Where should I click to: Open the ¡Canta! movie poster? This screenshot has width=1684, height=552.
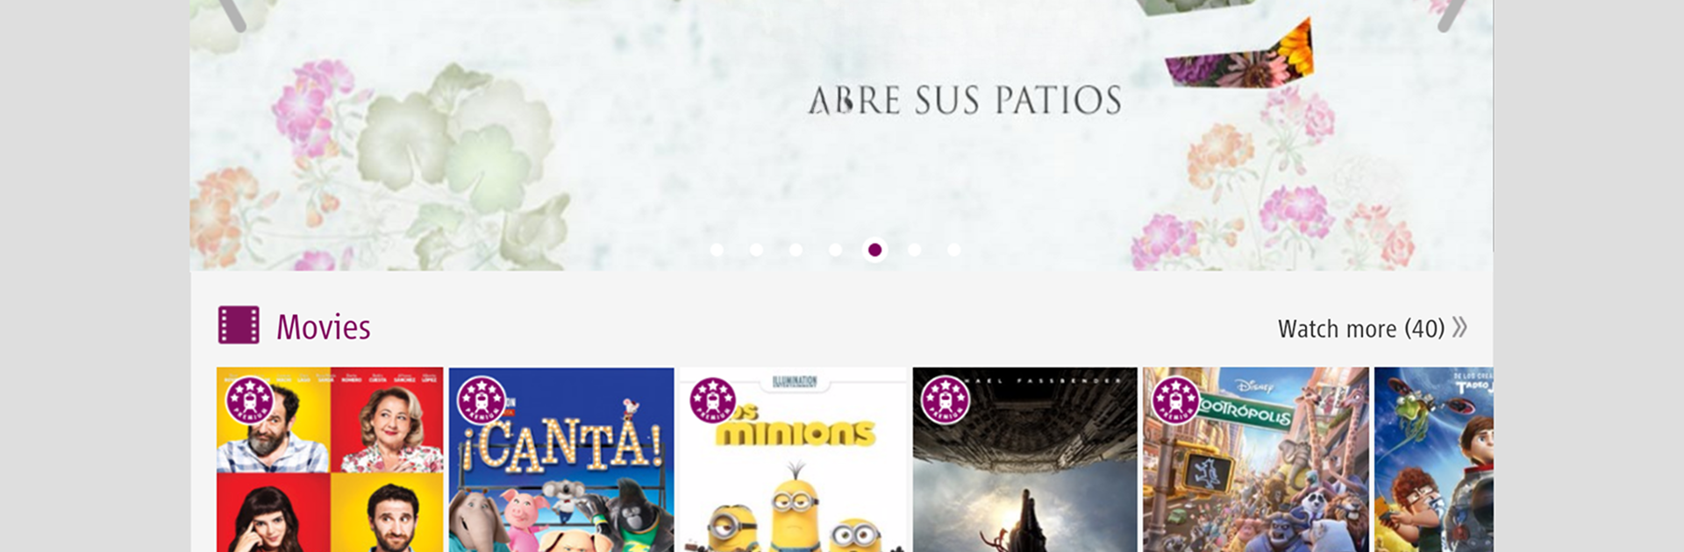561,460
